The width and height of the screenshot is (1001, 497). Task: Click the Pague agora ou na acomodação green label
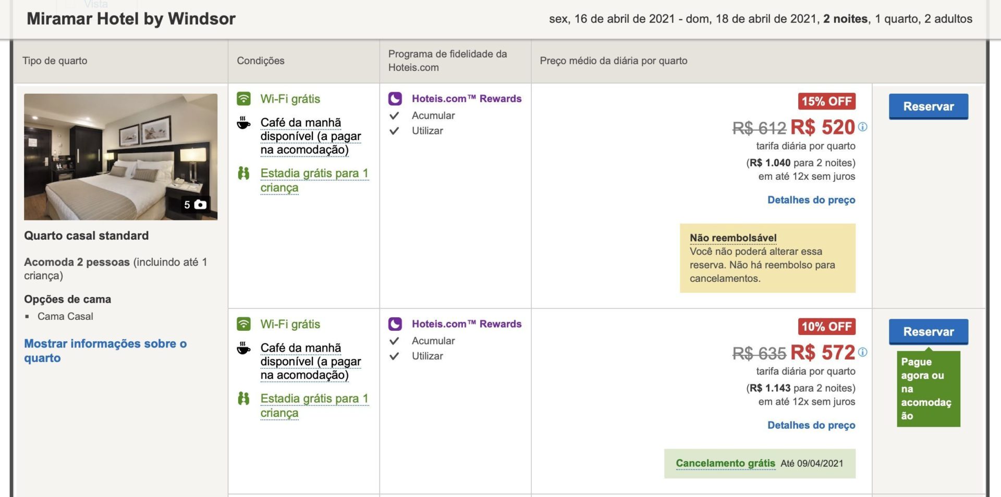[929, 389]
